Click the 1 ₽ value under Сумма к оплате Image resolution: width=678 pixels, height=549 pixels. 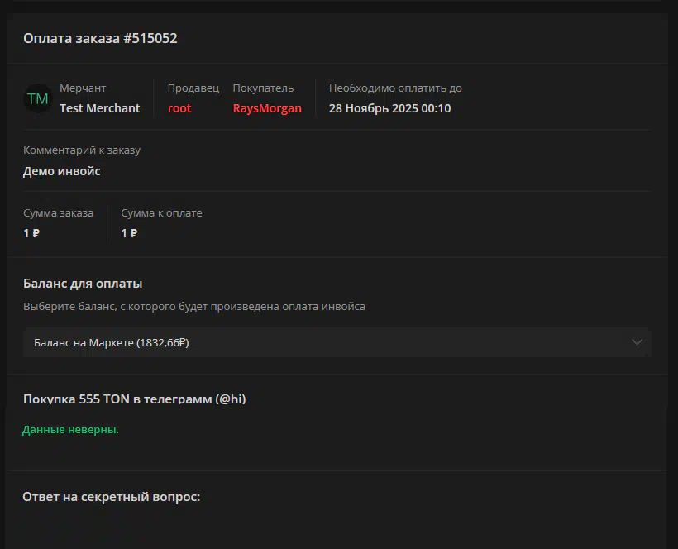[129, 233]
